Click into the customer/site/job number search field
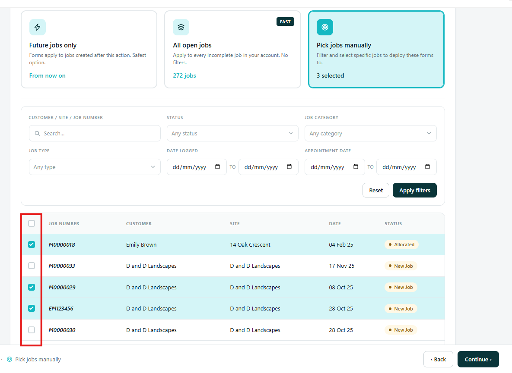Screen dimensions: 512x373 [x=95, y=134]
